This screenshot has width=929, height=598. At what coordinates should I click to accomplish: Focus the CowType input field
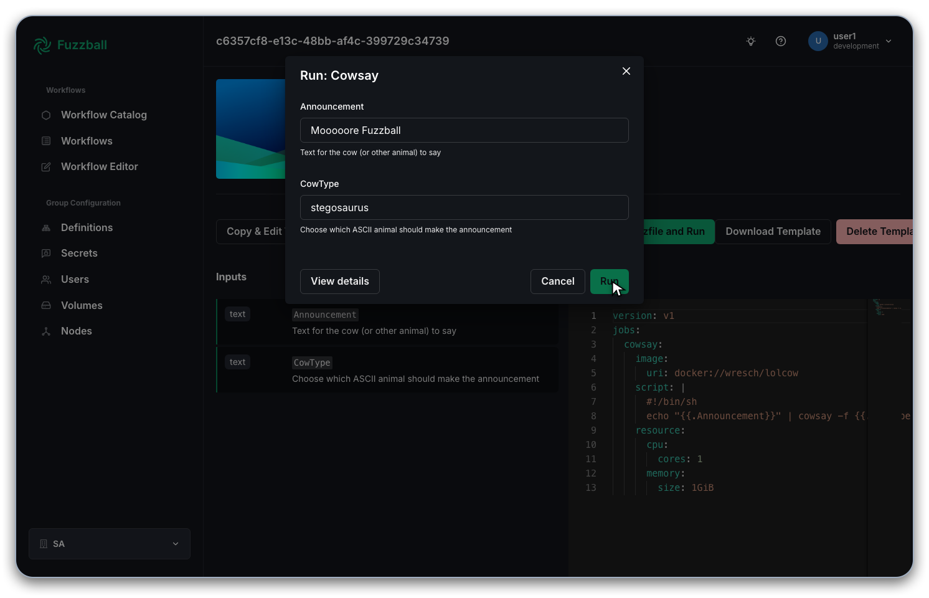464,207
